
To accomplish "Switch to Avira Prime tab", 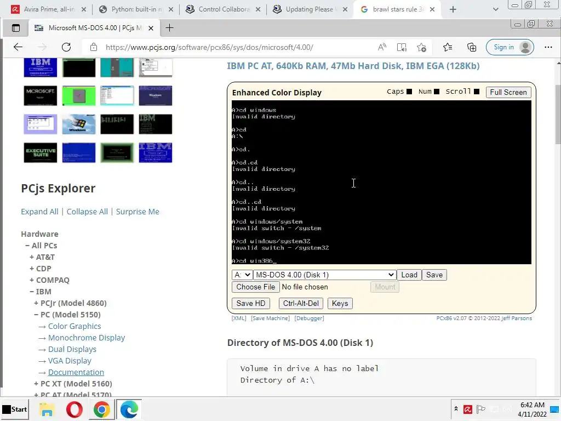I will click(49, 9).
